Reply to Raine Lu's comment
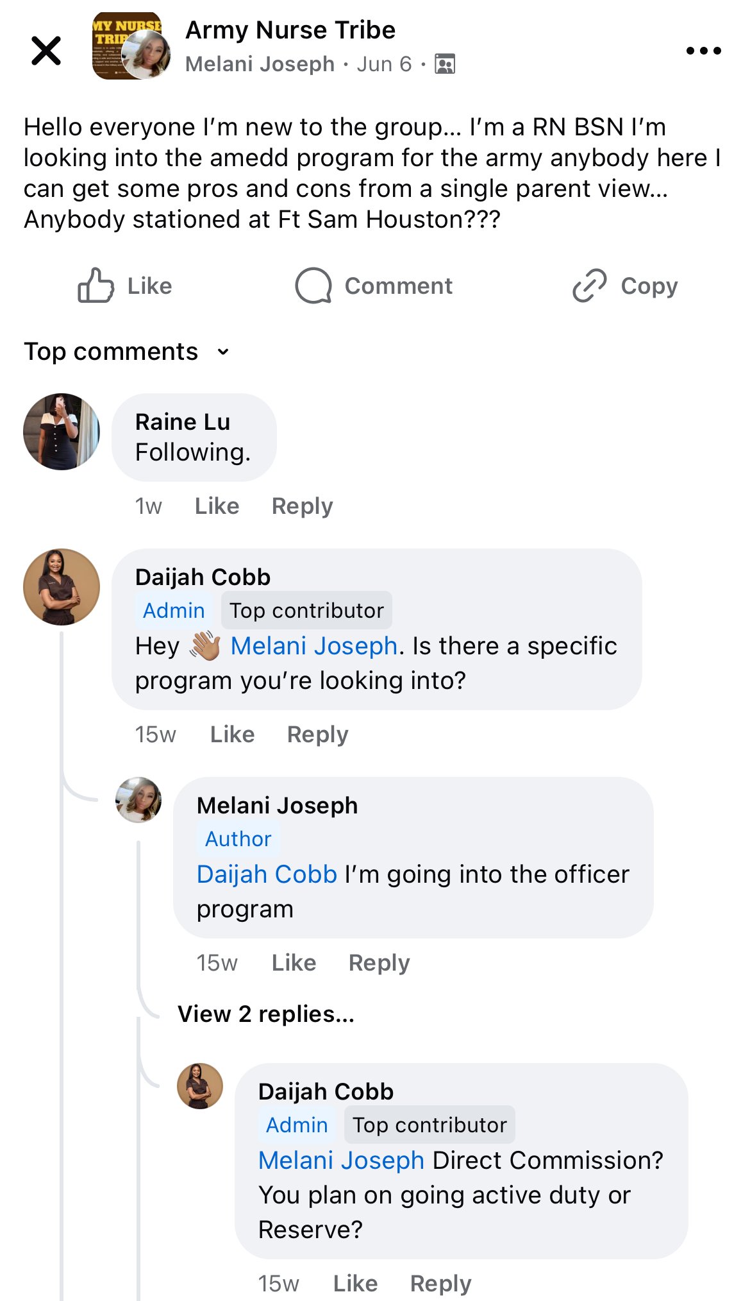750x1301 pixels. pos(302,506)
